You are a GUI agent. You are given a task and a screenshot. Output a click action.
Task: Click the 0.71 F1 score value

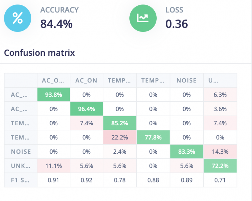[x=220, y=180]
